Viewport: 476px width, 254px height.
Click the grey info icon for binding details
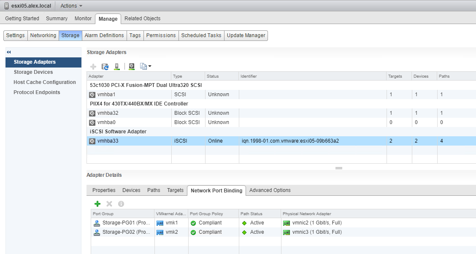(121, 204)
